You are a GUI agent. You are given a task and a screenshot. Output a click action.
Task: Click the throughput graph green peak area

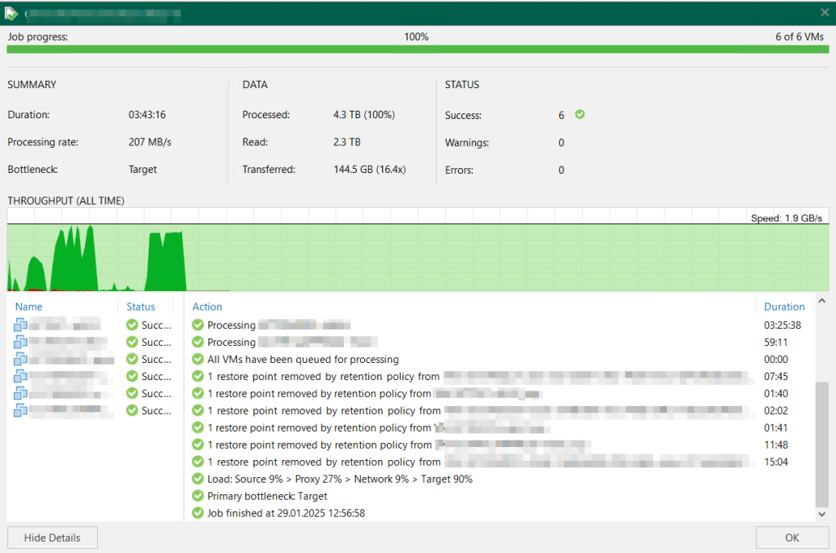(166, 261)
